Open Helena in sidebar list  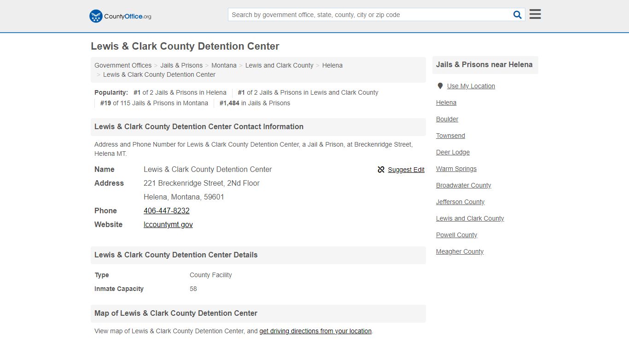coord(446,102)
